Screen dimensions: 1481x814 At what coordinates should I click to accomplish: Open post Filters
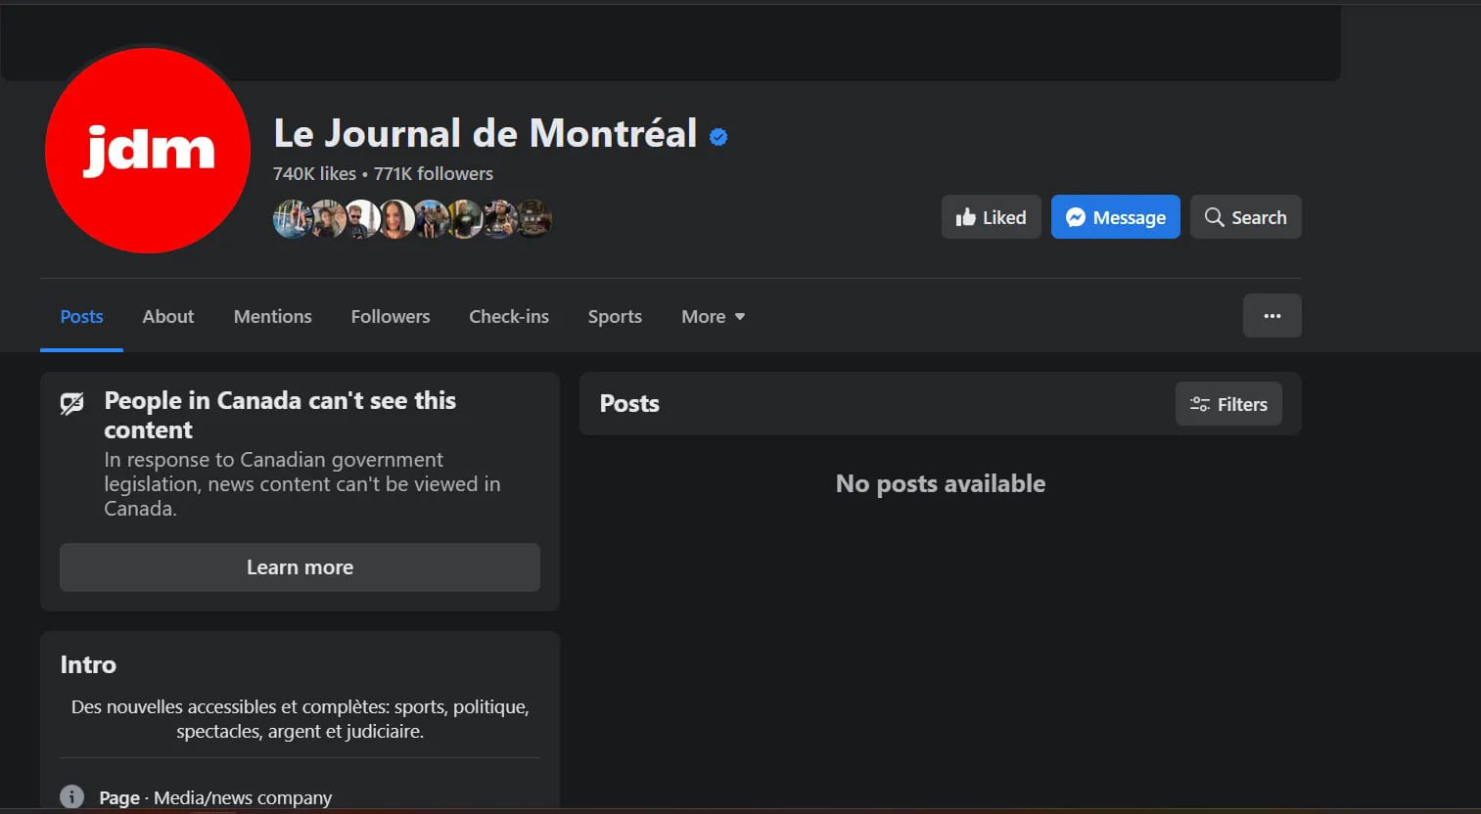point(1228,404)
